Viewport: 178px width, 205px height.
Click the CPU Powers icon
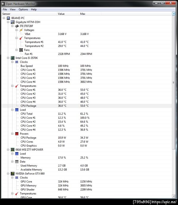tap(17, 134)
